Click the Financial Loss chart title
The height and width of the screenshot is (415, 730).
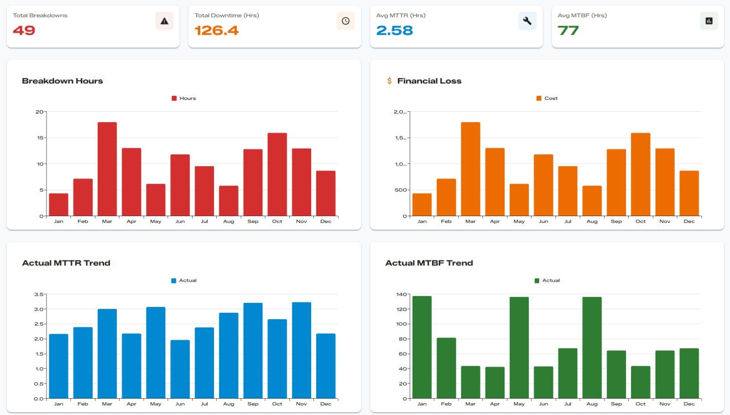tap(429, 81)
